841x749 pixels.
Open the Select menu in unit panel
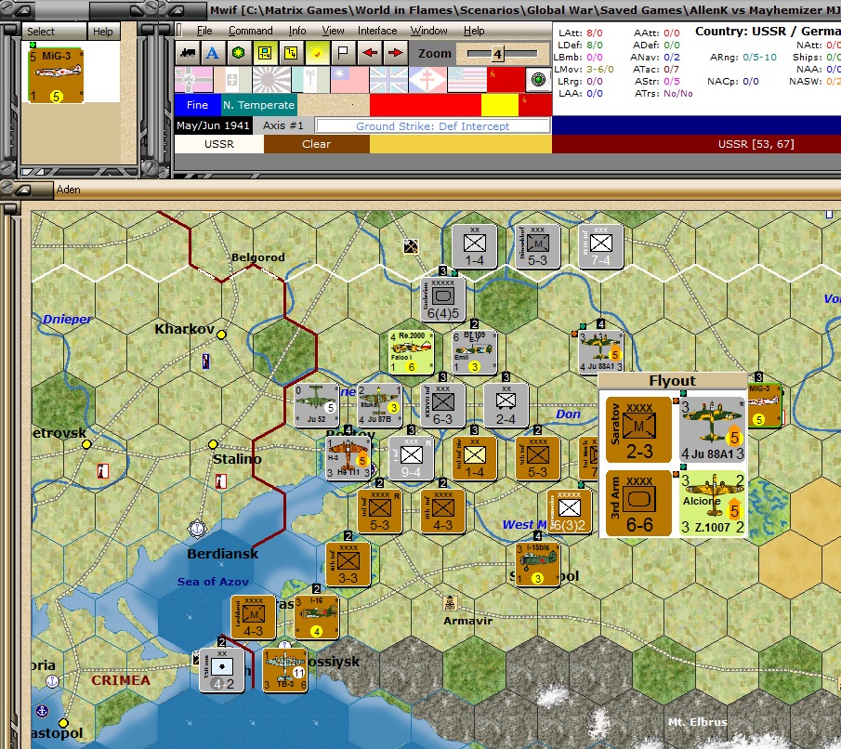[41, 32]
